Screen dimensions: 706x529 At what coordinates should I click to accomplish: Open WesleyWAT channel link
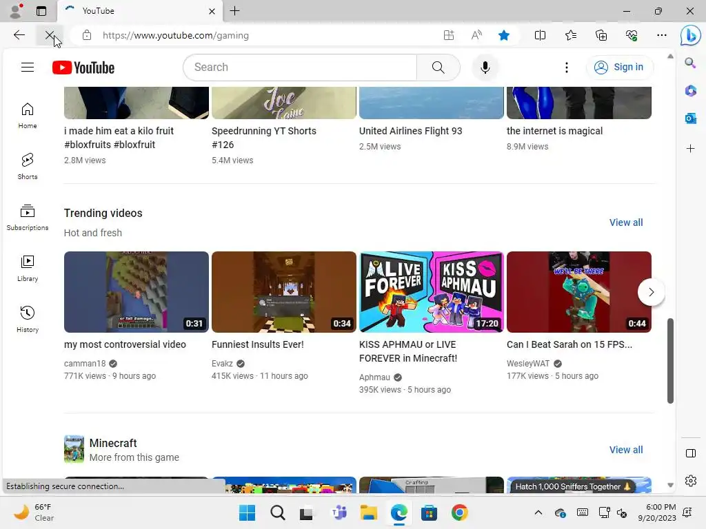coord(528,364)
